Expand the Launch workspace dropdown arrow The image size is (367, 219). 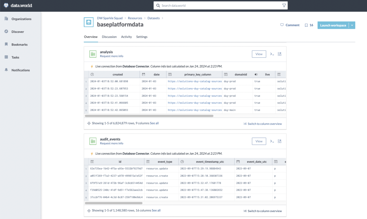pyautogui.click(x=352, y=25)
